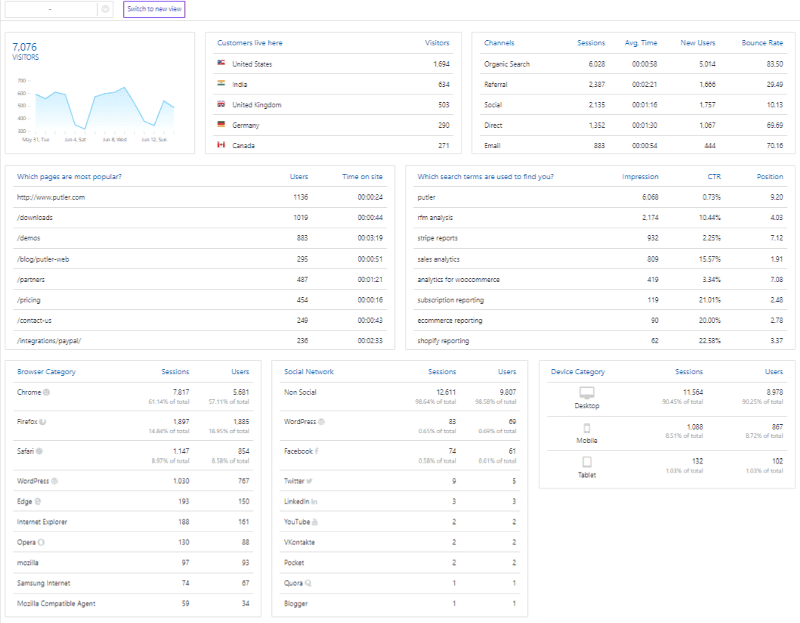
Task: Click the New Users column header
Action: point(697,43)
